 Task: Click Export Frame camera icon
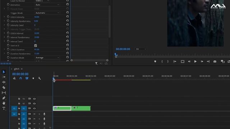pyautogui.click(x=215, y=62)
